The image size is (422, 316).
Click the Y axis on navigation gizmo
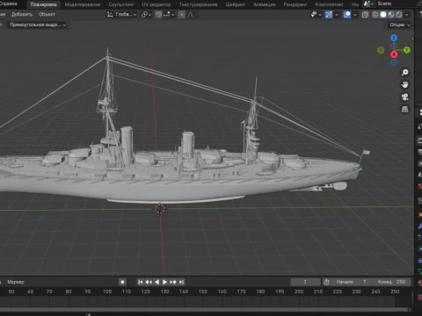tap(407, 50)
